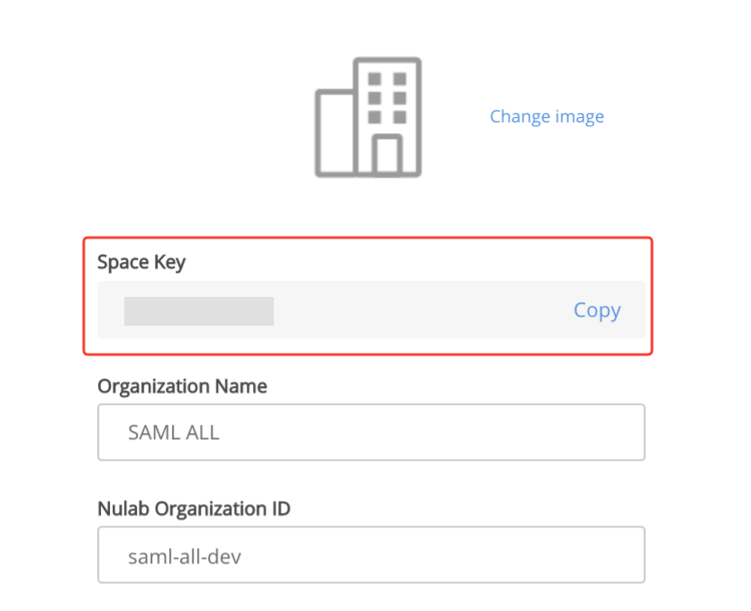Click the red-outlined Space Key section header area

tap(367, 261)
